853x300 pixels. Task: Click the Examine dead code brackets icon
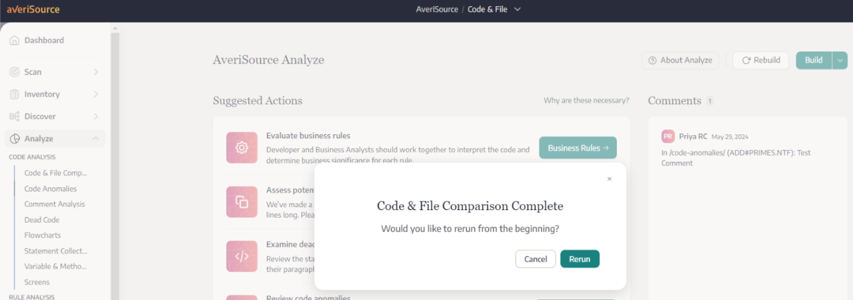[x=242, y=256]
